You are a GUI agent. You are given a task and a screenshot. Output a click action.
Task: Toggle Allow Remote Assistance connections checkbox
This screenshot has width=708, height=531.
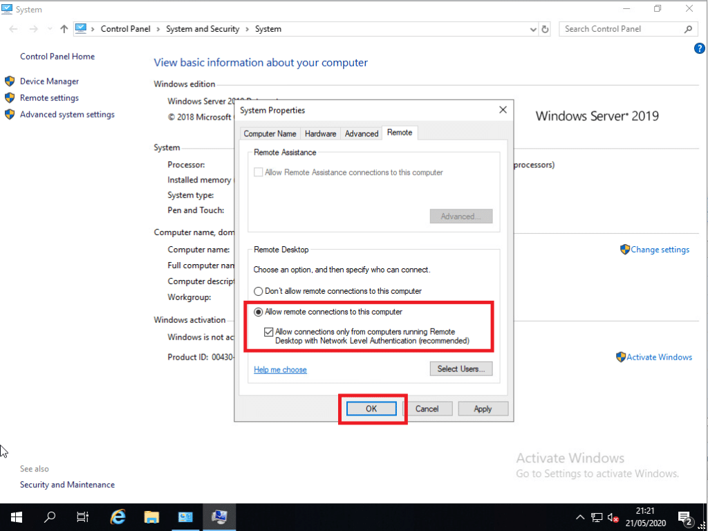[x=259, y=172]
